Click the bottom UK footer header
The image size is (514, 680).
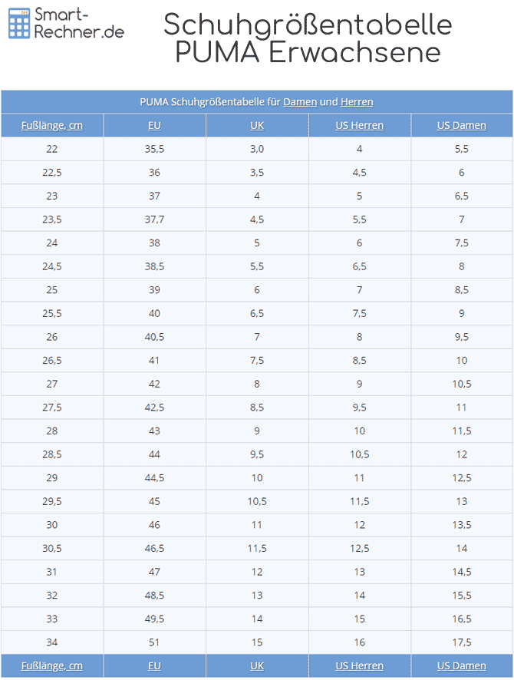pos(257,665)
